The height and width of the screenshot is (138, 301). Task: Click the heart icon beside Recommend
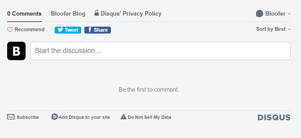10,30
